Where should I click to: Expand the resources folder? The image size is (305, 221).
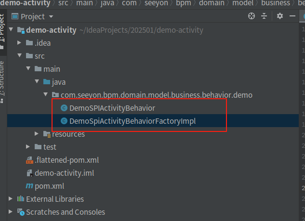click(37, 134)
